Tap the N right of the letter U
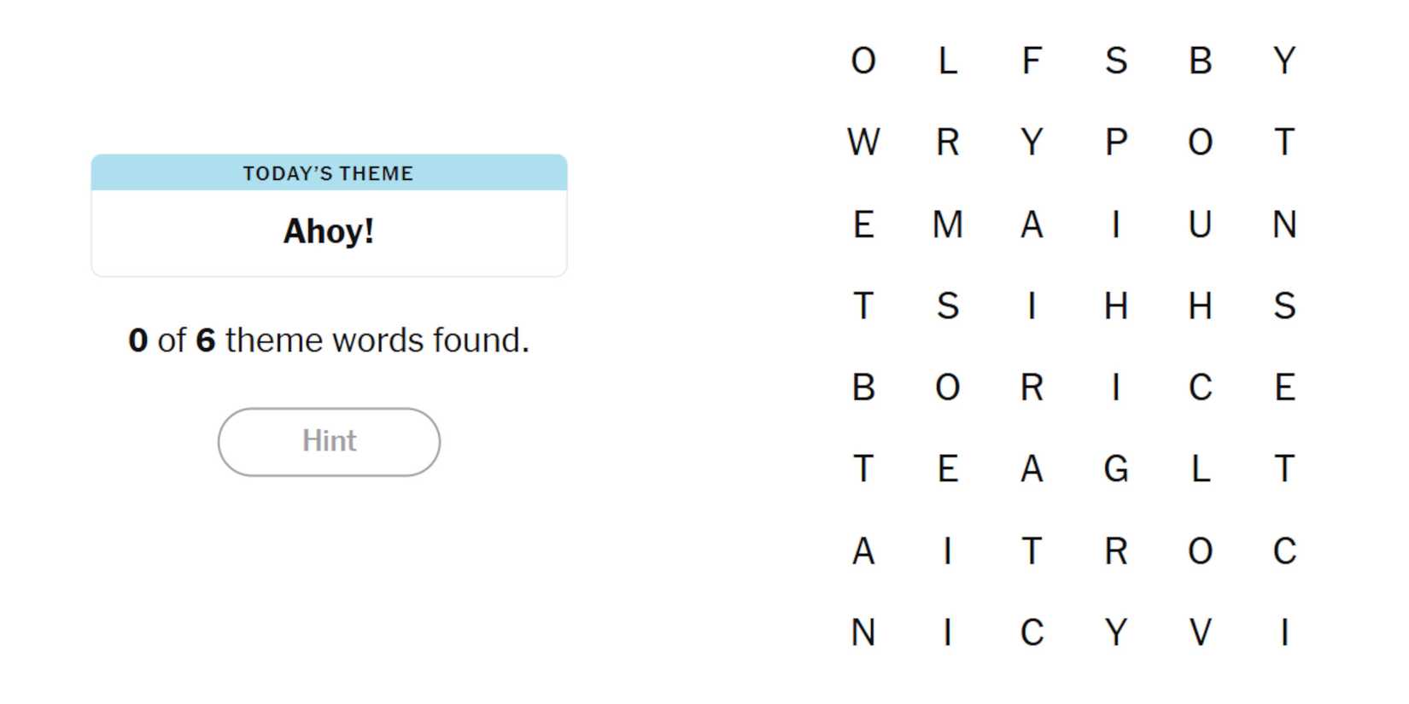This screenshot has width=1409, height=704. [1283, 224]
